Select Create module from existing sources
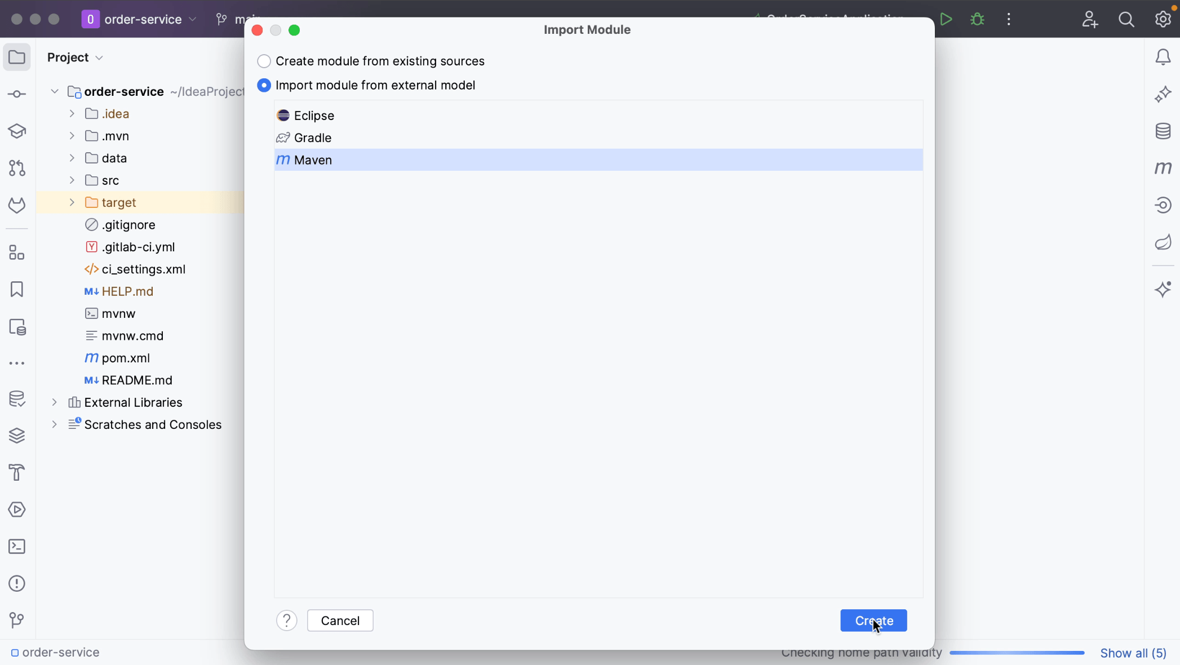The width and height of the screenshot is (1180, 665). [264, 61]
